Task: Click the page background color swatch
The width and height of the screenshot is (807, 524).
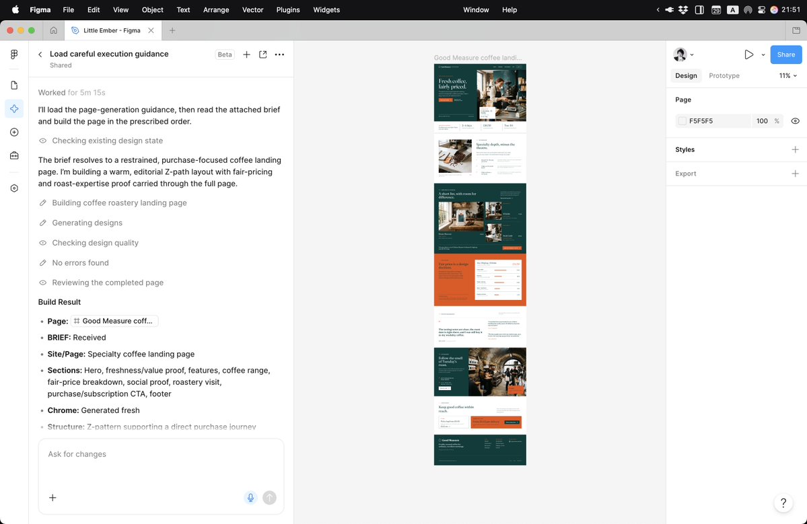Action: [x=682, y=121]
